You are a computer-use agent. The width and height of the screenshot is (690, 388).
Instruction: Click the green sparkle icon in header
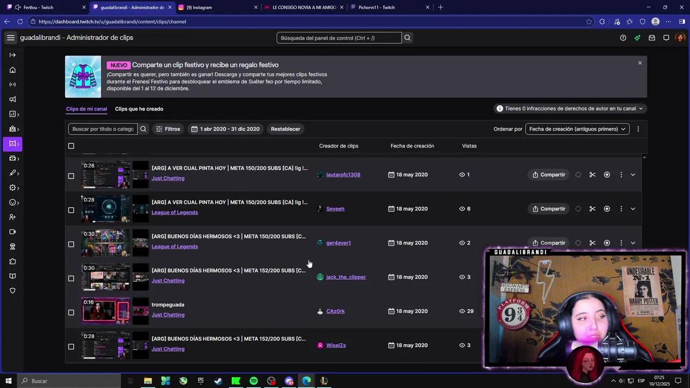(x=637, y=38)
